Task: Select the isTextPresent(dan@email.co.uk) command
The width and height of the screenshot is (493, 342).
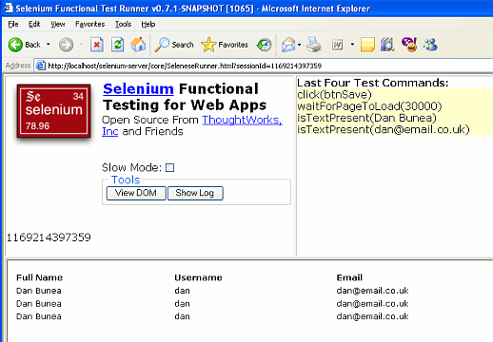Action: pos(384,129)
